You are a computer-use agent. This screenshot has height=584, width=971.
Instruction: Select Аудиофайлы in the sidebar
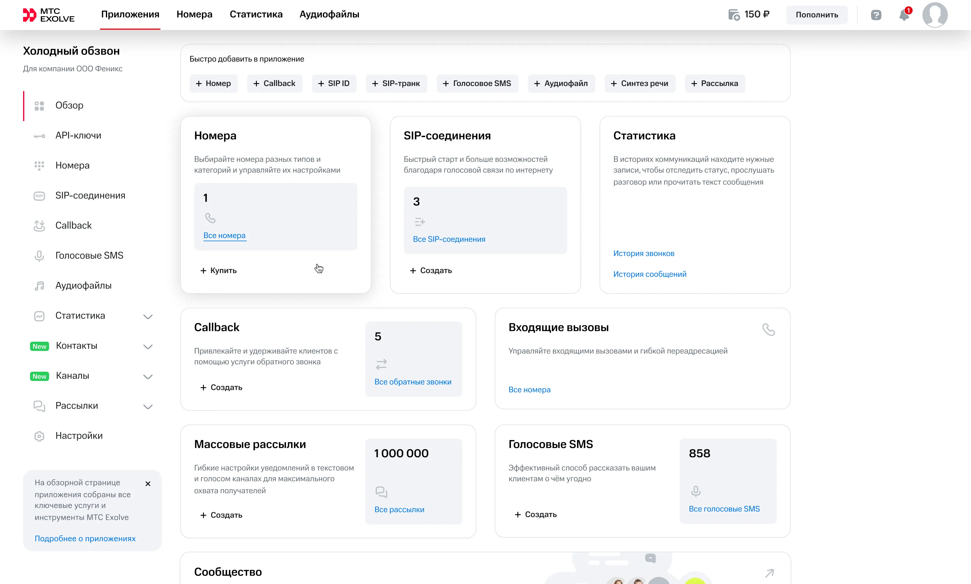pos(83,285)
